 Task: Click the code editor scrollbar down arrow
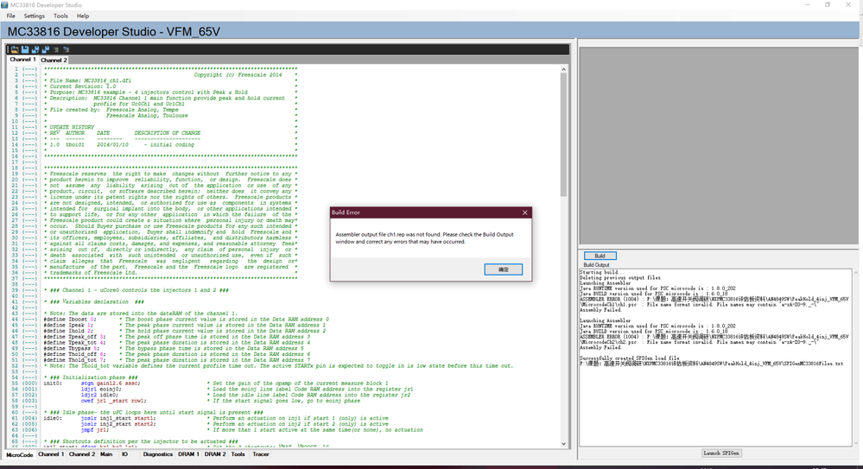click(x=563, y=444)
